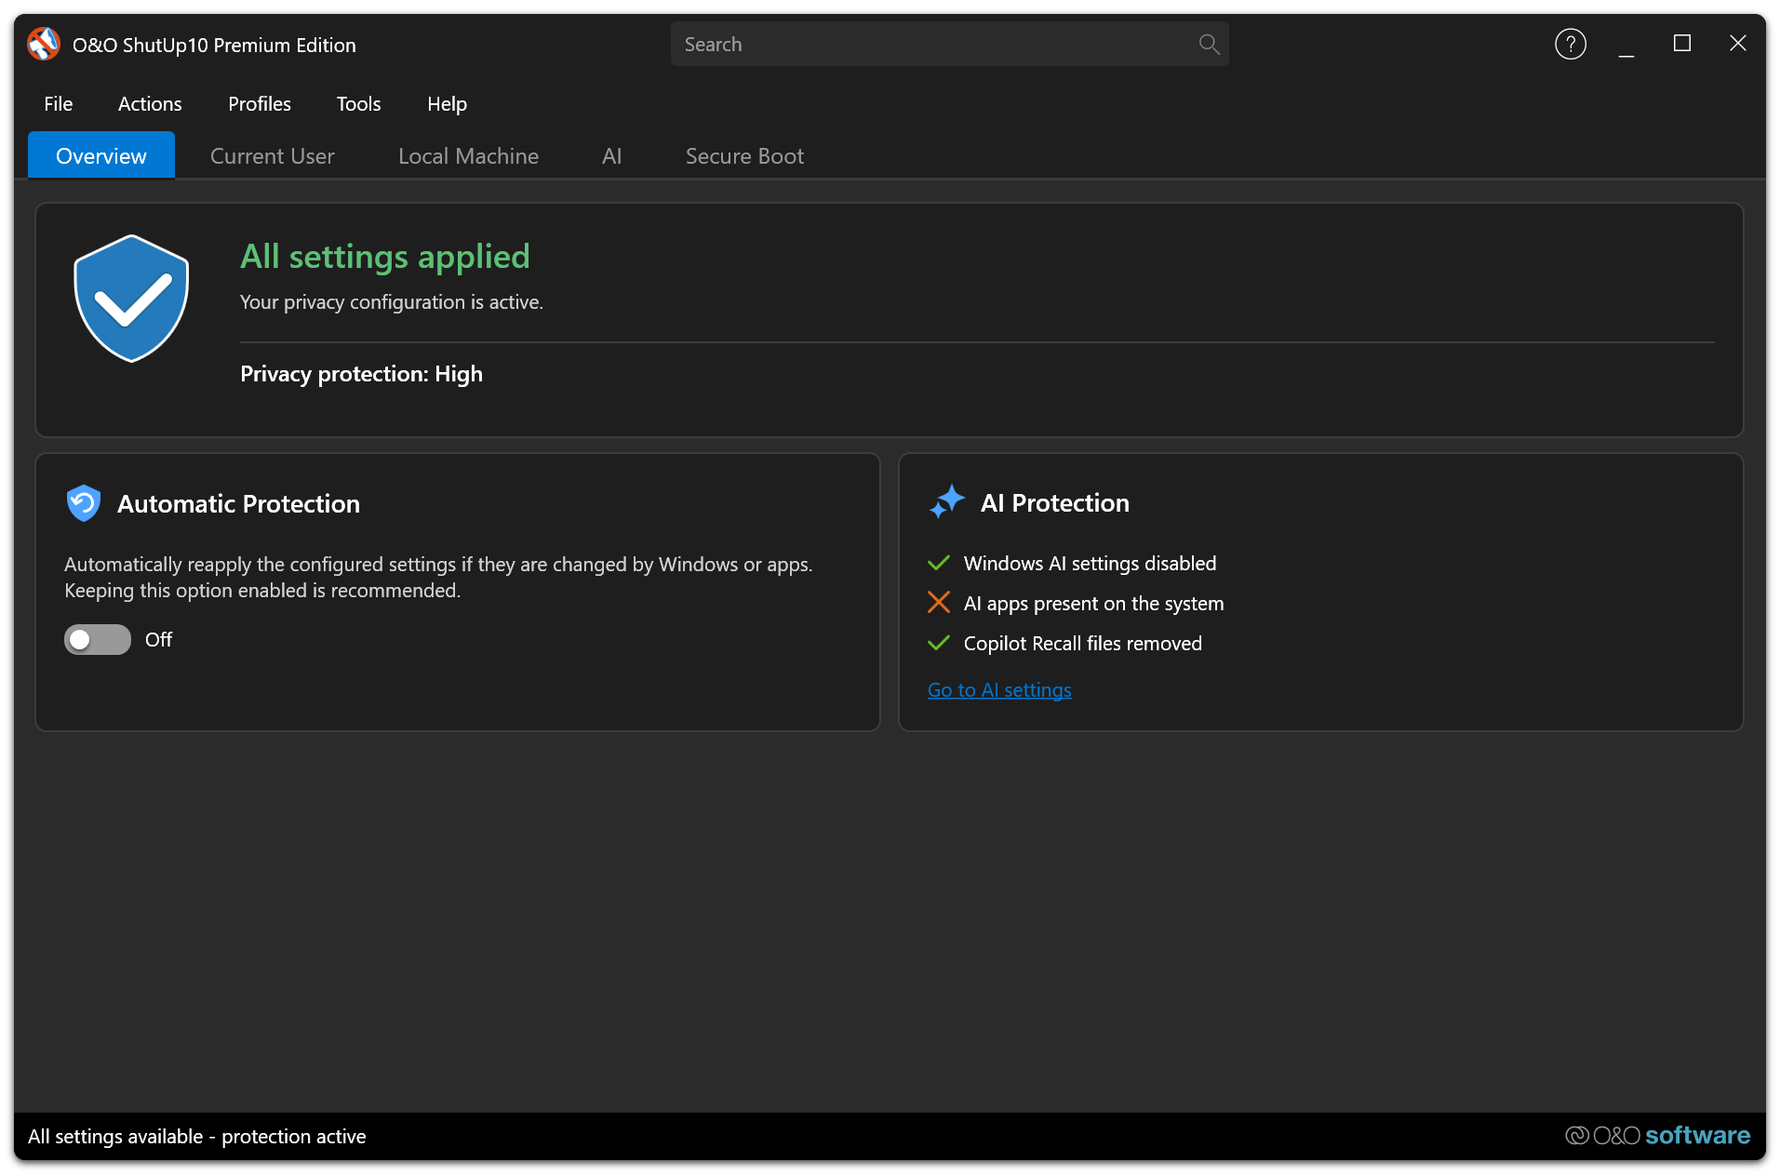Focus the Search input field
This screenshot has height=1174, width=1780.
(x=949, y=44)
